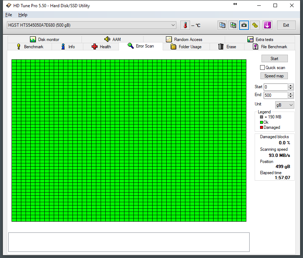Switch to the Benchmark tab

pos(30,47)
